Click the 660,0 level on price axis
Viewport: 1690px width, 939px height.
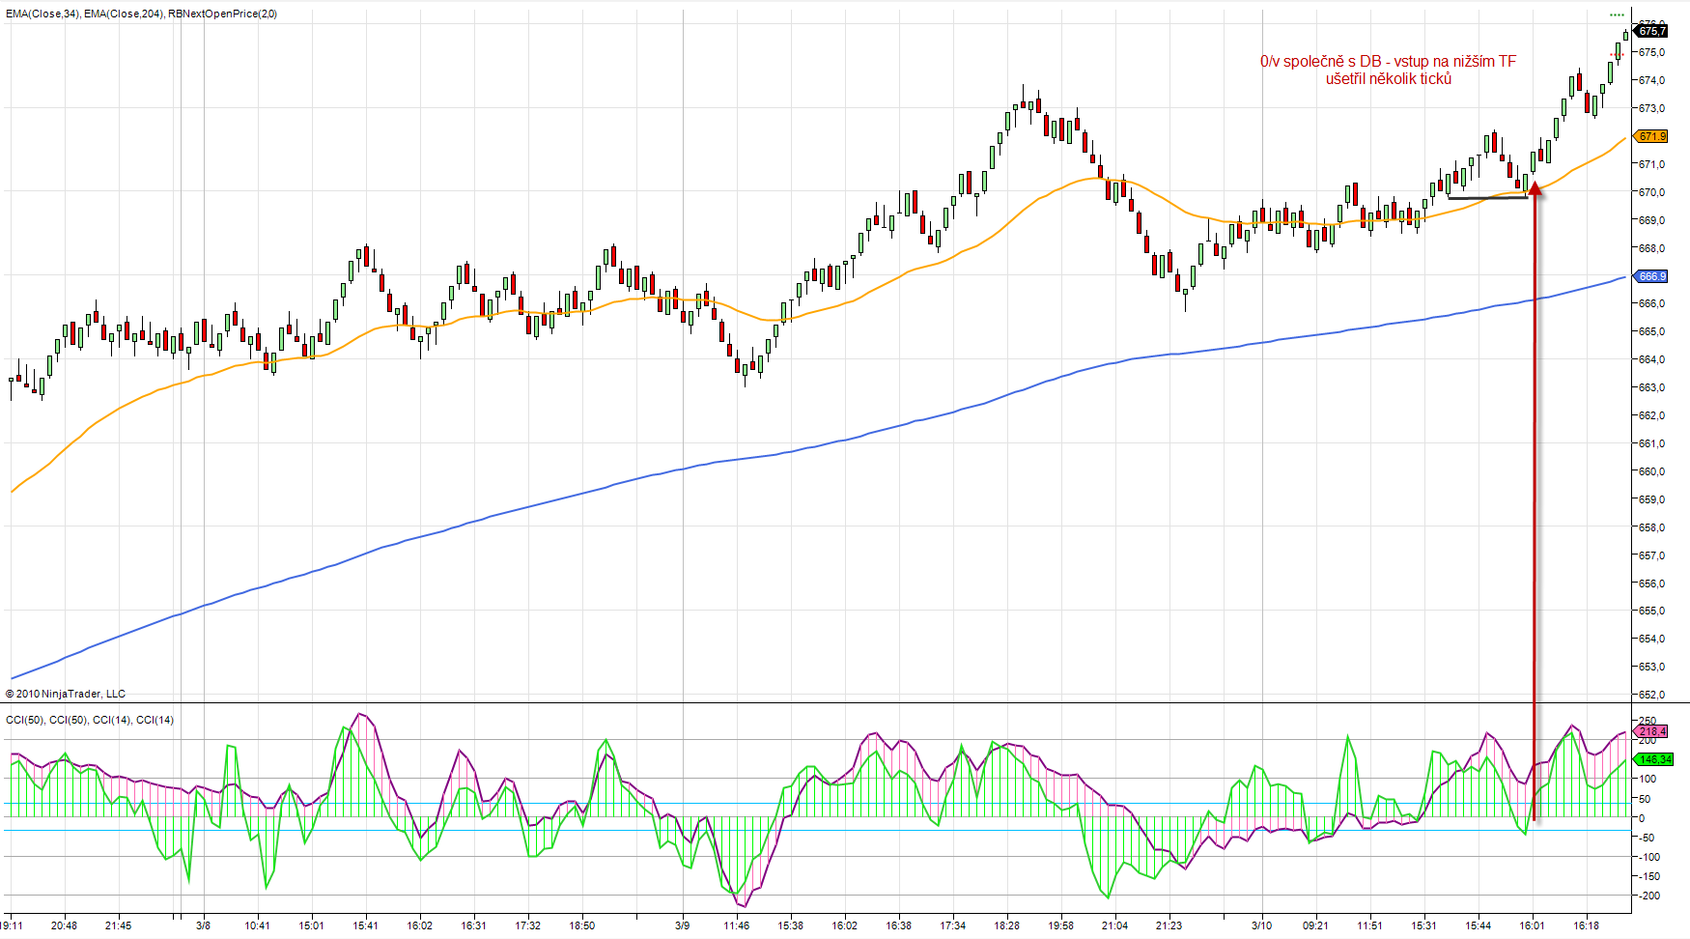[1651, 471]
